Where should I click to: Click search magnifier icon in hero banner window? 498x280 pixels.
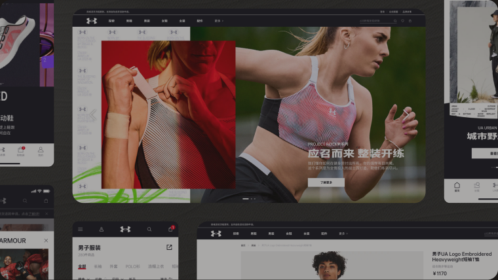click(395, 21)
